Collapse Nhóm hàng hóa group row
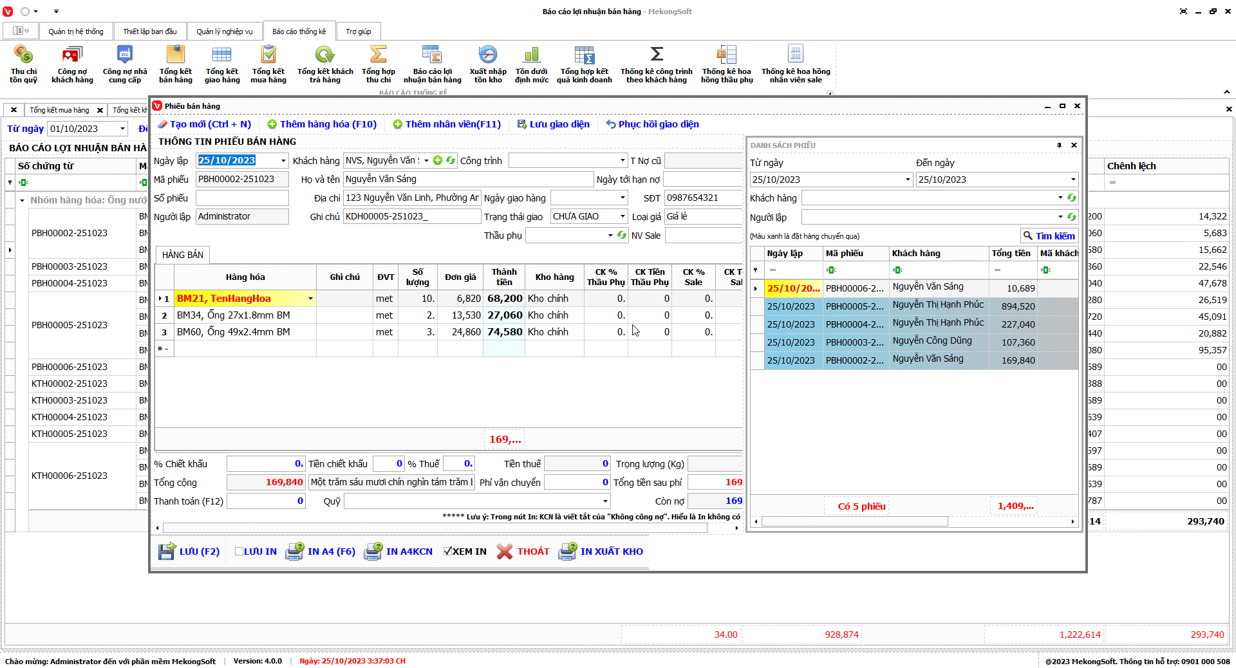This screenshot has height=668, width=1236. click(x=22, y=201)
